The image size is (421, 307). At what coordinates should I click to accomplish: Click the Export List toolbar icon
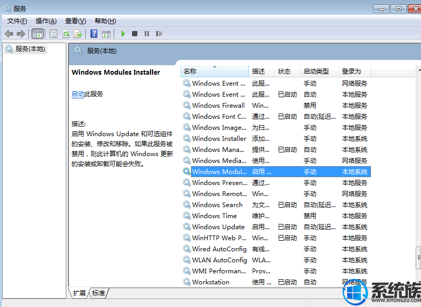pos(78,34)
